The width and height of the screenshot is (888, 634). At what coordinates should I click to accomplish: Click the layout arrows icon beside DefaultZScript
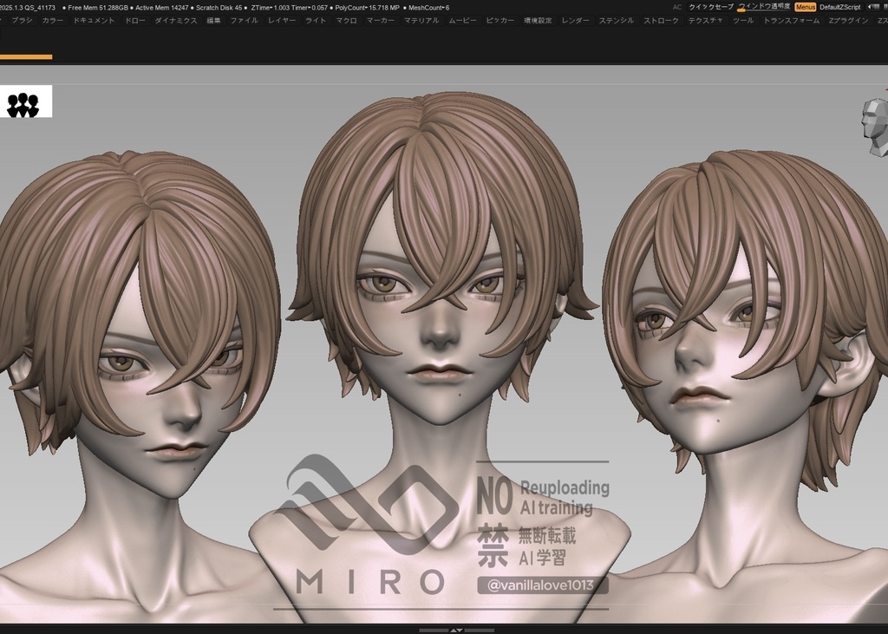click(873, 7)
